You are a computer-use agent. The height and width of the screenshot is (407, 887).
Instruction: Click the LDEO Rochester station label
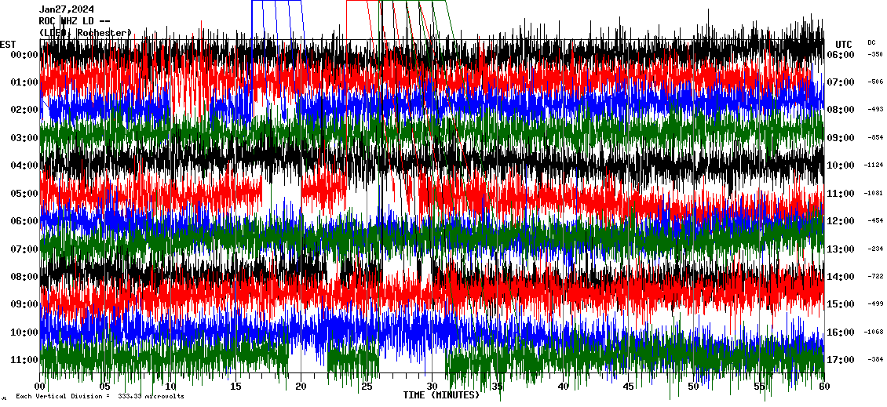point(85,33)
